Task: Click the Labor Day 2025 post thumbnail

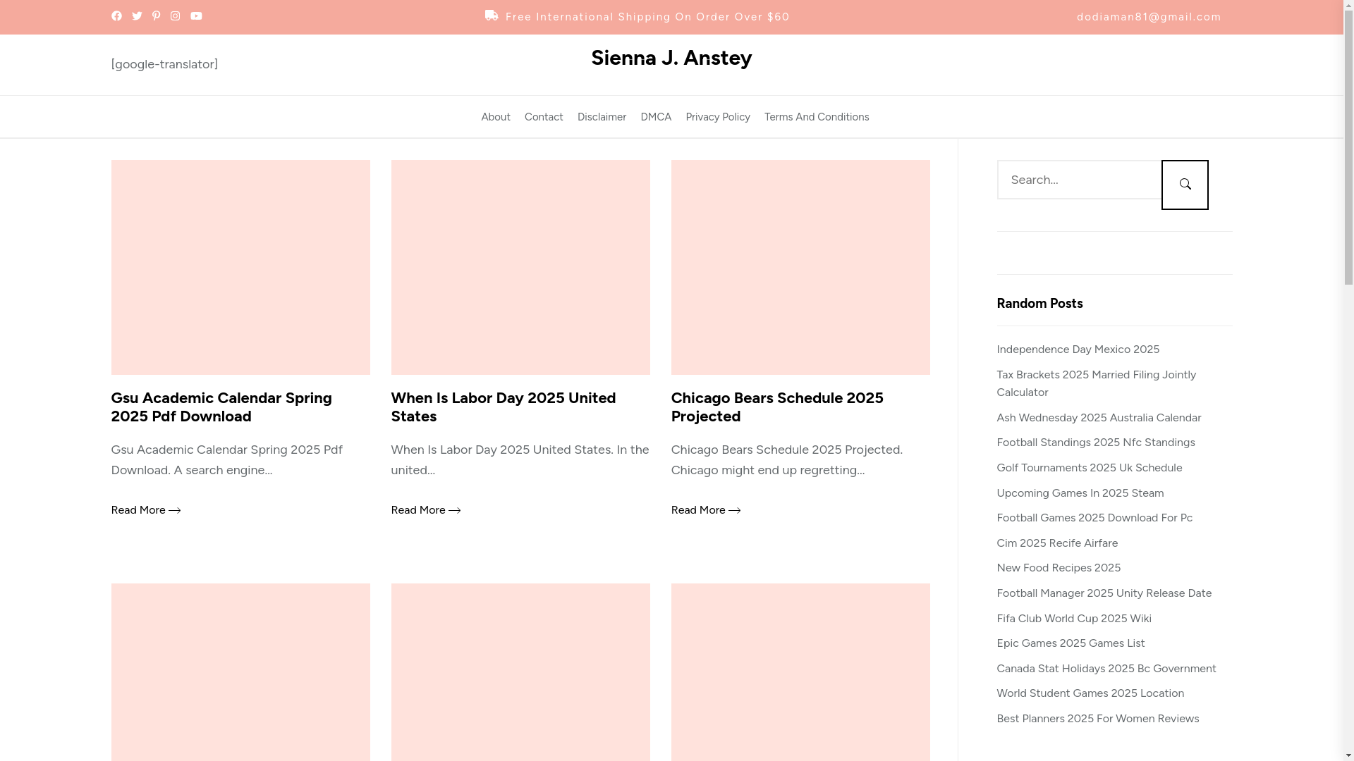Action: click(520, 267)
